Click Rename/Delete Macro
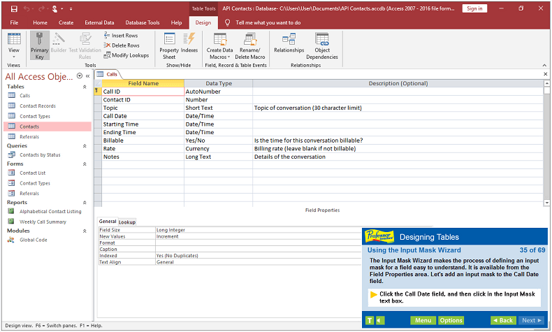The image size is (552, 332). [250, 45]
